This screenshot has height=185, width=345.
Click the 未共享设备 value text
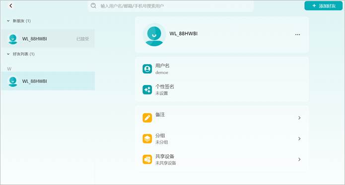click(166, 163)
